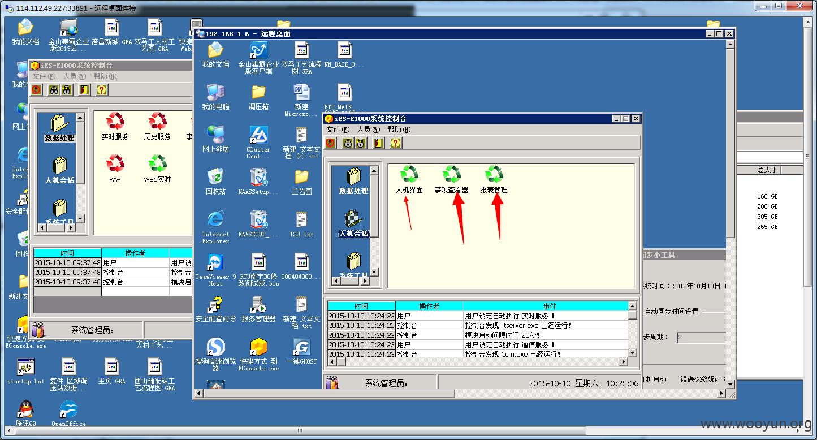Launch 腾讯QQ shortcut on outer desktop
The width and height of the screenshot is (817, 440).
(25, 413)
